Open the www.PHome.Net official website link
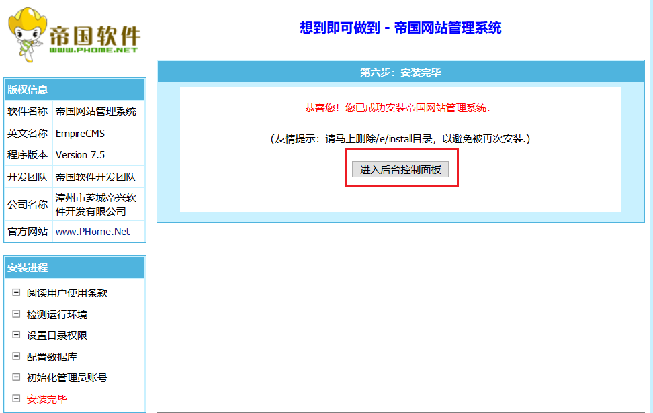Image resolution: width=653 pixels, height=413 pixels. (93, 232)
